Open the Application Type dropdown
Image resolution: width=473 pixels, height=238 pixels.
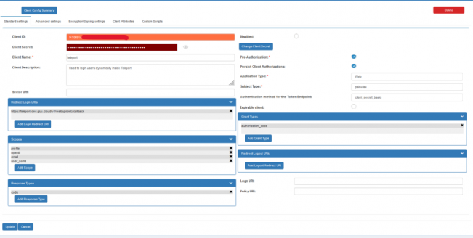(x=406, y=76)
